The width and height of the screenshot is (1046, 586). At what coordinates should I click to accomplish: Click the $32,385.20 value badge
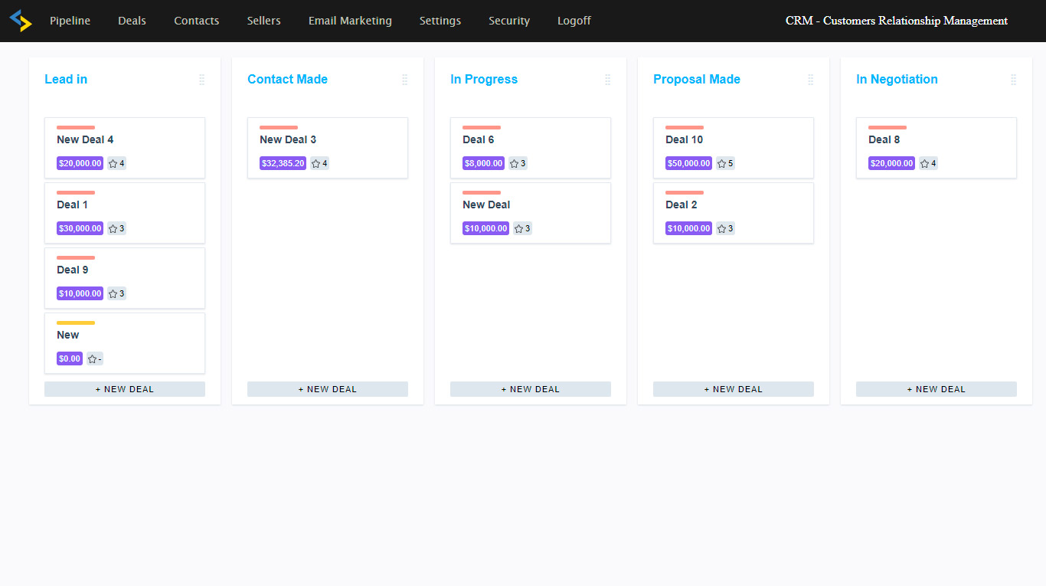[283, 163]
